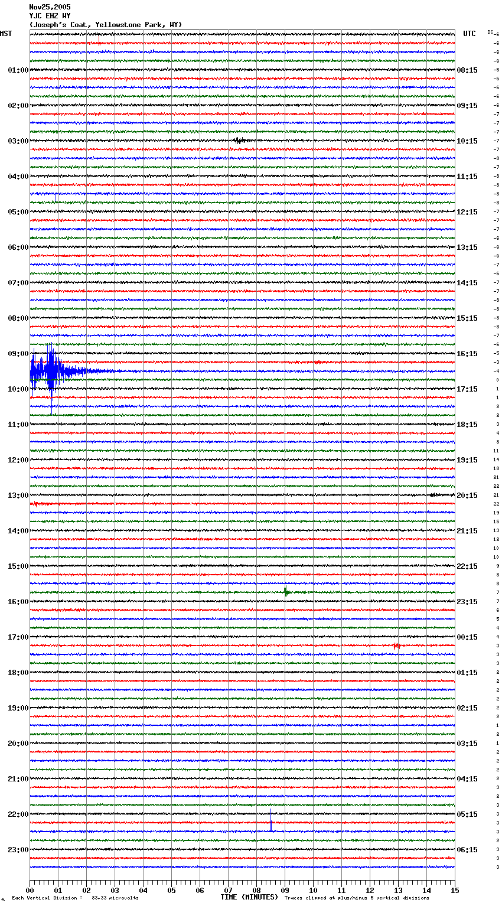Click the 11 minute tick label
The image size is (502, 906).
(341, 890)
